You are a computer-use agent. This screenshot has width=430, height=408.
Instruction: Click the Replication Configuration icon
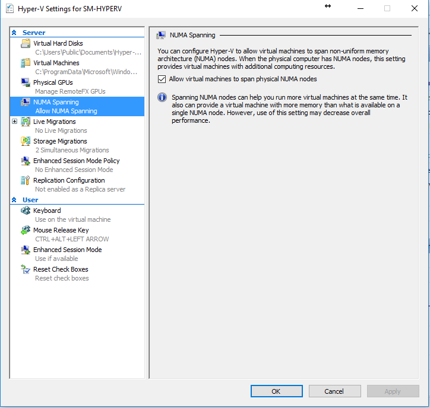26,180
